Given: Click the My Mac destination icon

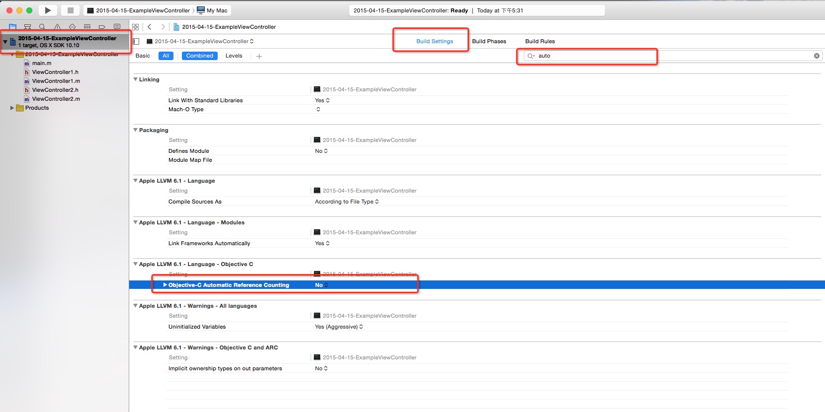Looking at the screenshot, I should [x=201, y=10].
